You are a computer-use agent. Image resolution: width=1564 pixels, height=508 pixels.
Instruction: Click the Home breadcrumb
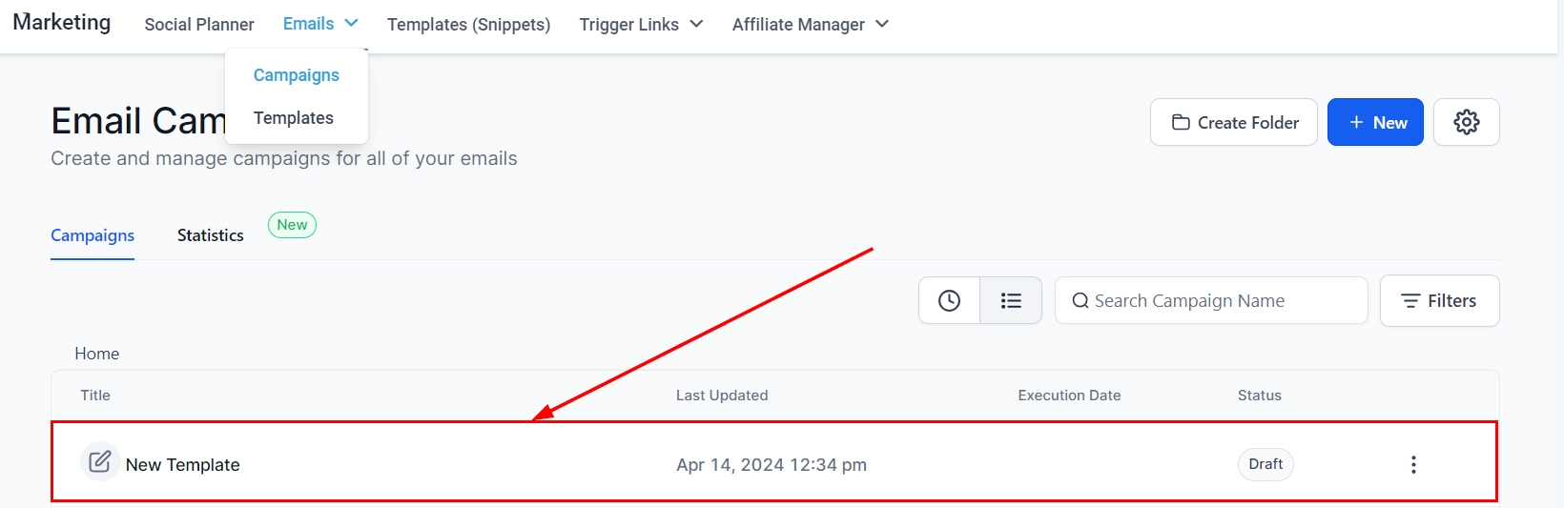pos(96,354)
